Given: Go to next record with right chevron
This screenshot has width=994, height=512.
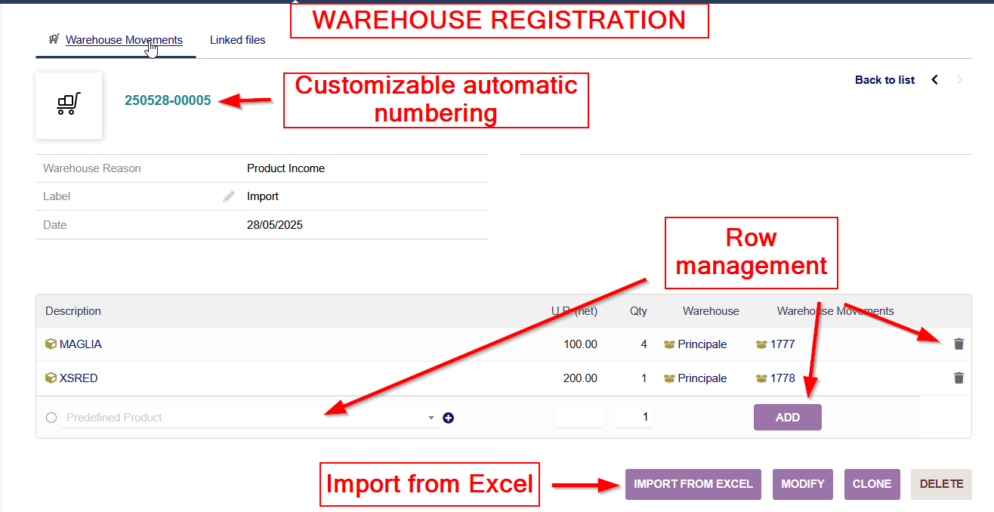Looking at the screenshot, I should (959, 80).
